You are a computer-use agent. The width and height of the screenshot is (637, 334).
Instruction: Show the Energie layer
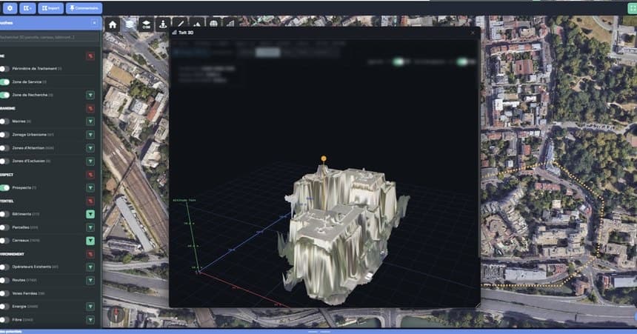pyautogui.click(x=4, y=307)
